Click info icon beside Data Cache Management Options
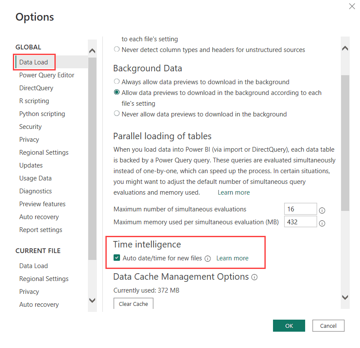 coord(255,277)
